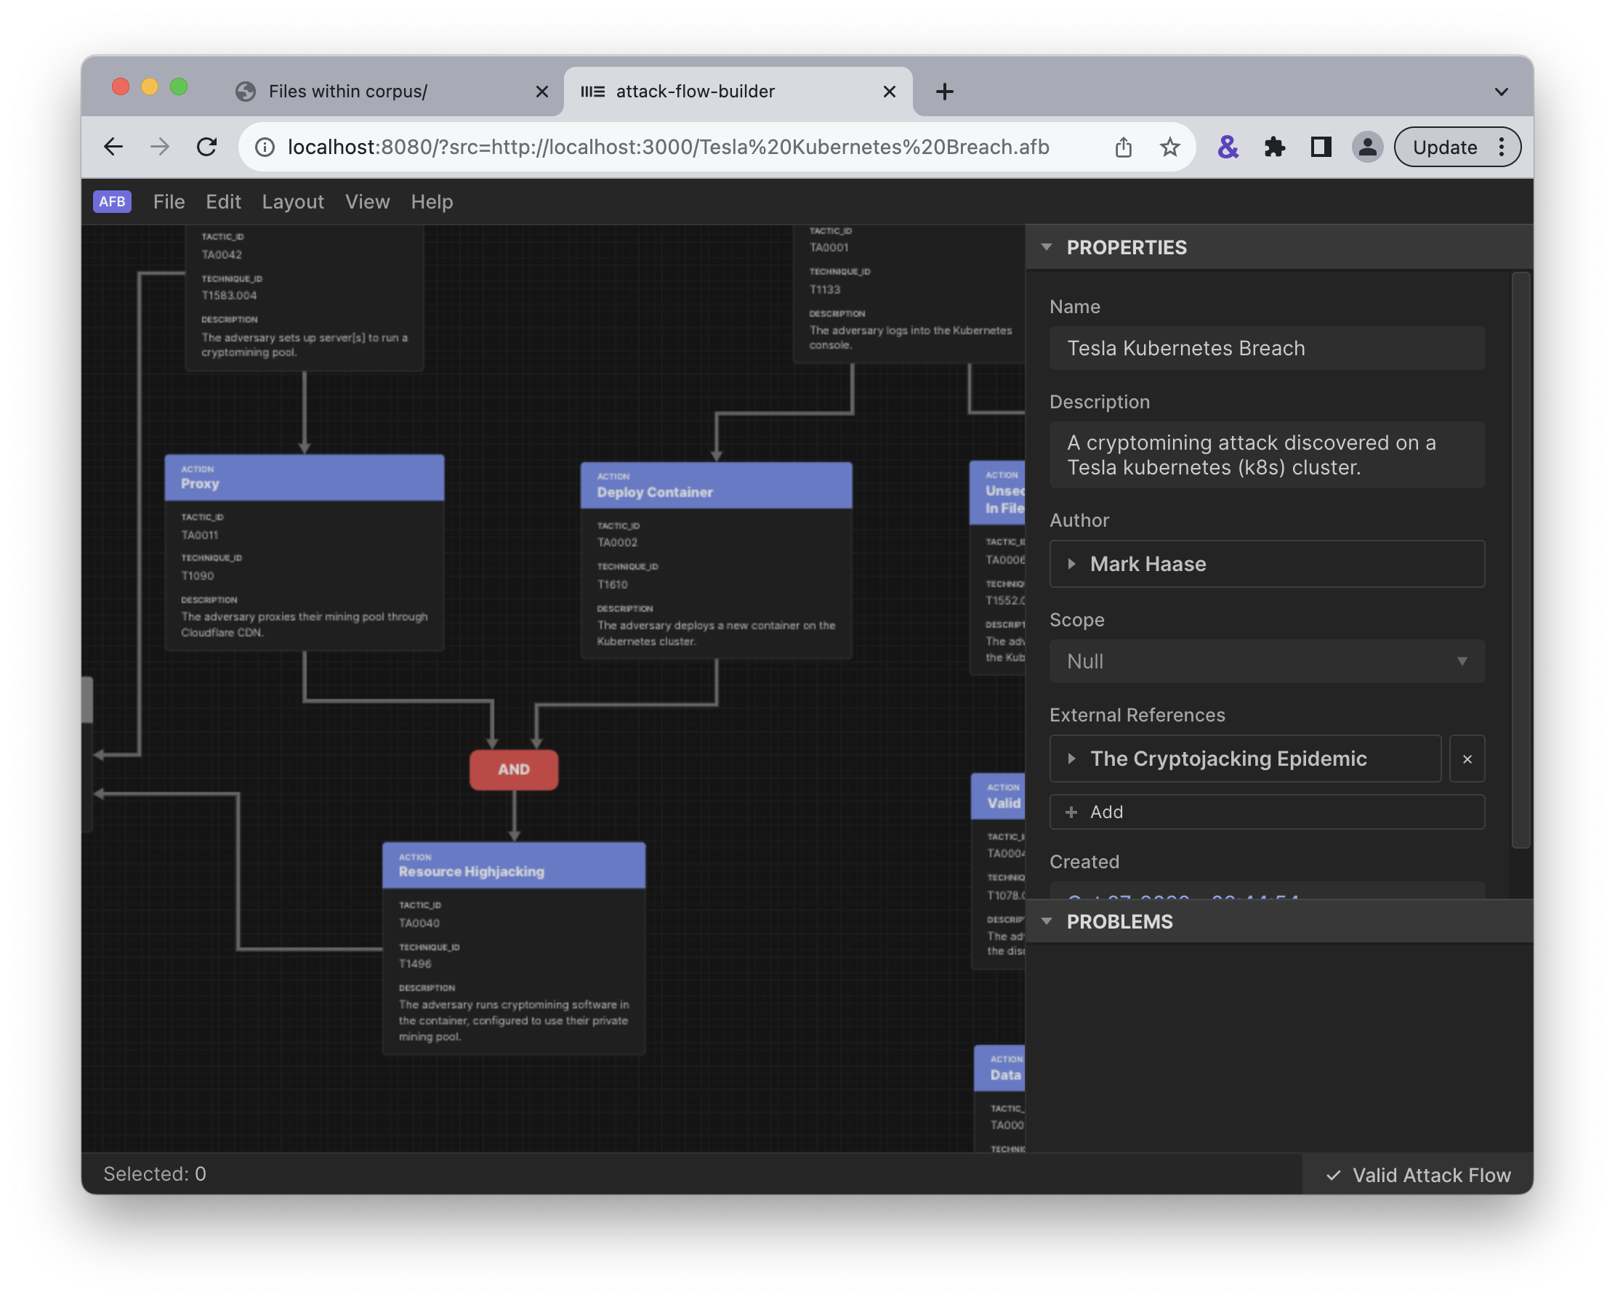The height and width of the screenshot is (1302, 1615).
Task: Collapse the PROPERTIES panel
Action: click(x=1047, y=247)
